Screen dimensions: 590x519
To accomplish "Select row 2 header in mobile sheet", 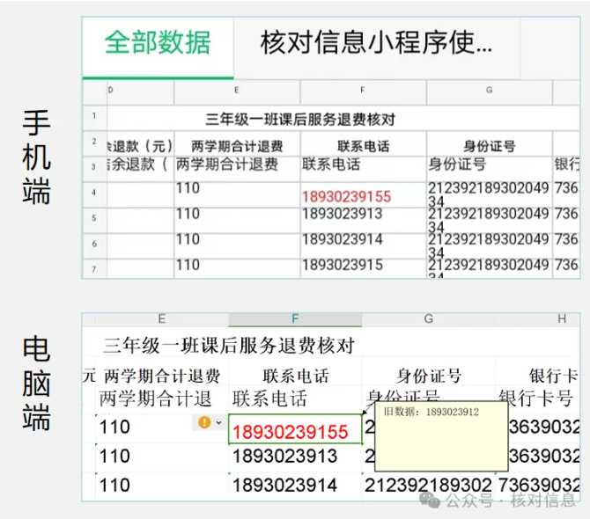I will coord(94,143).
